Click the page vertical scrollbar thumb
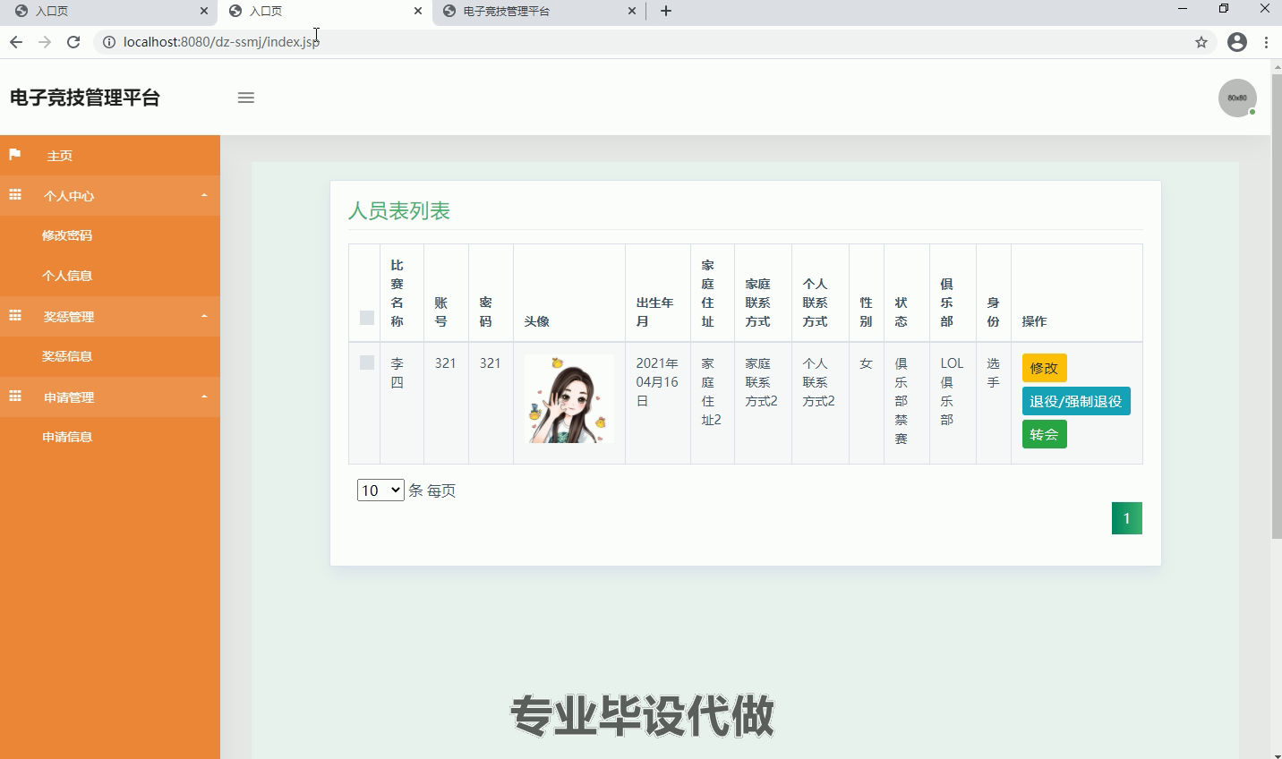Viewport: 1282px width, 759px height. tap(1277, 305)
